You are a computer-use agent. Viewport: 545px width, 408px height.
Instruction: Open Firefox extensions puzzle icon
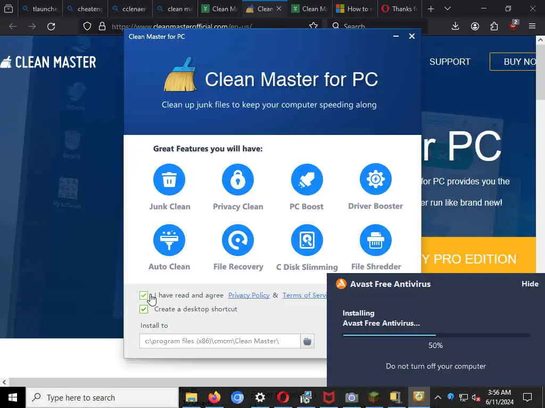pos(494,26)
